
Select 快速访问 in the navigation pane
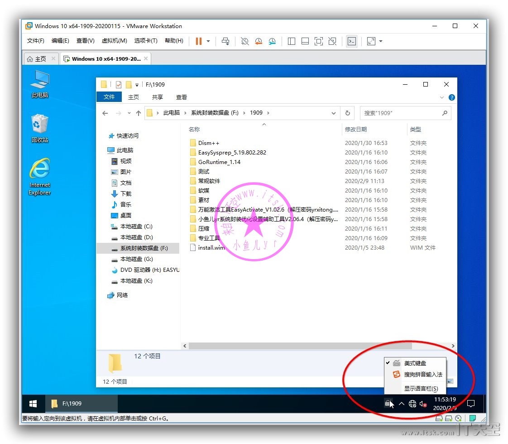coord(127,136)
